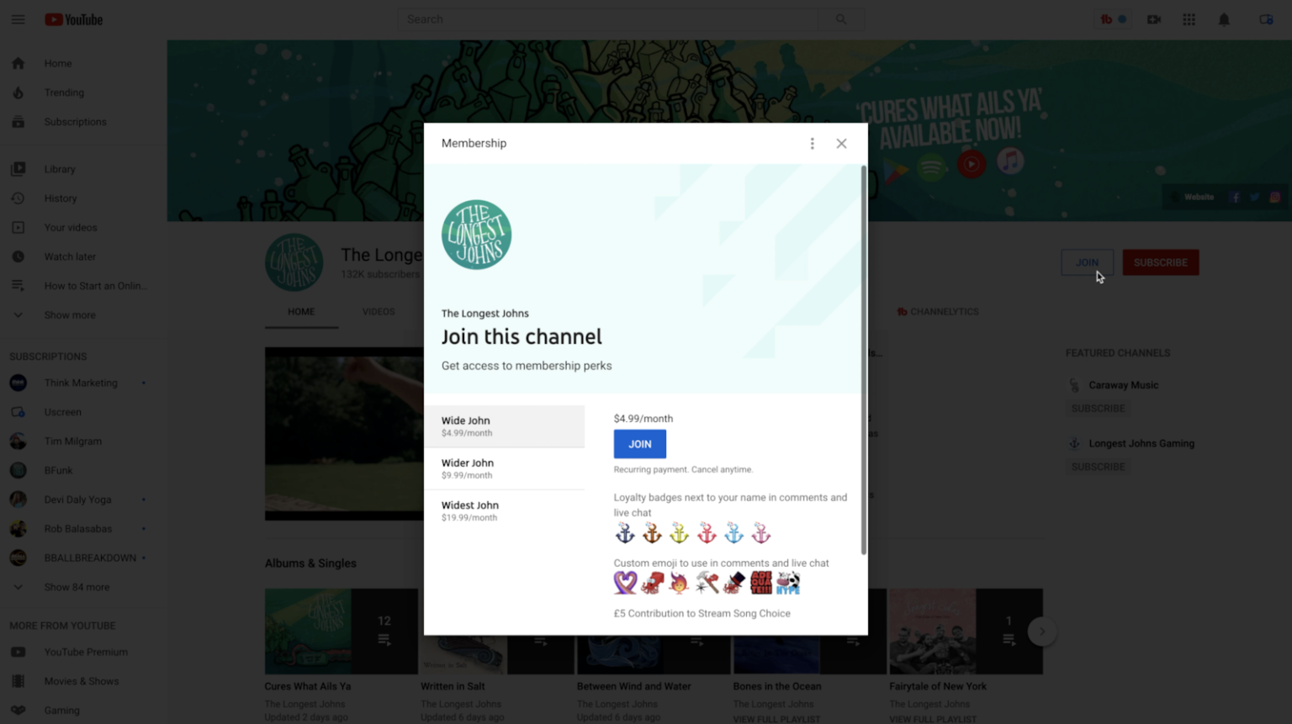Click the create video camera icon
This screenshot has width=1292, height=724.
pos(1153,19)
